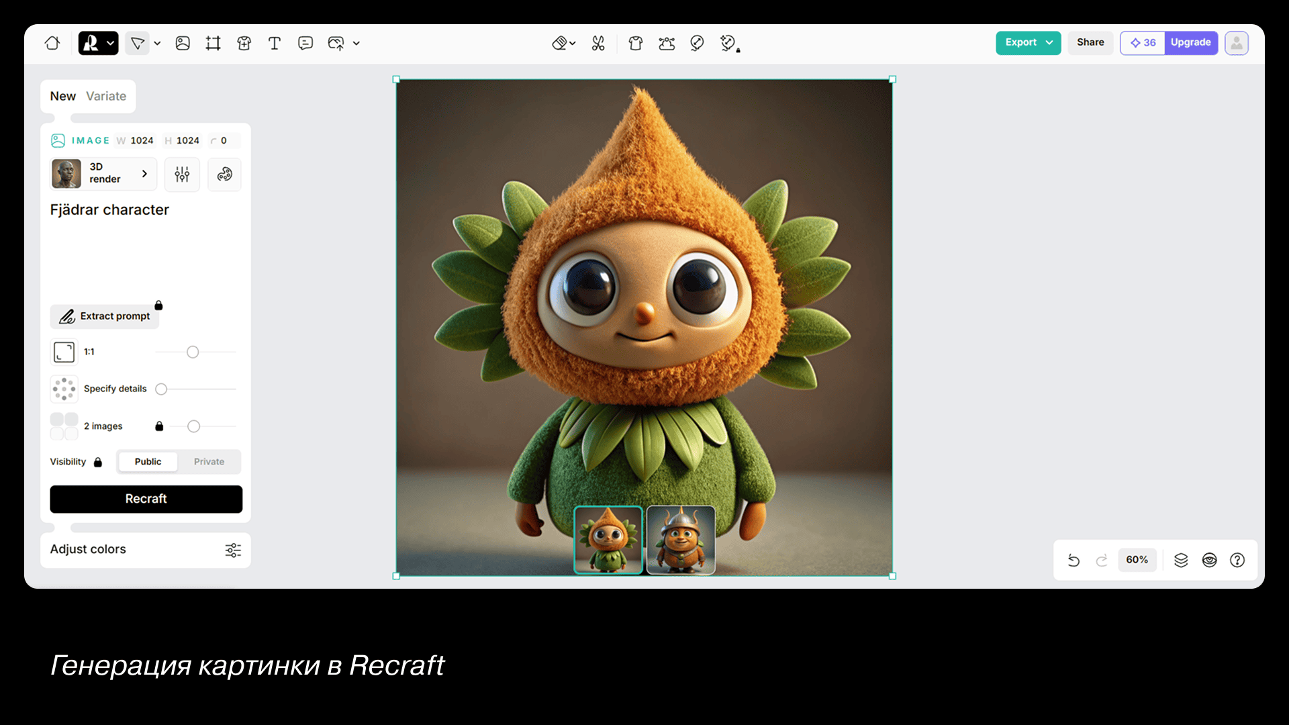Open the Help question mark icon
The height and width of the screenshot is (725, 1289).
coord(1237,560)
